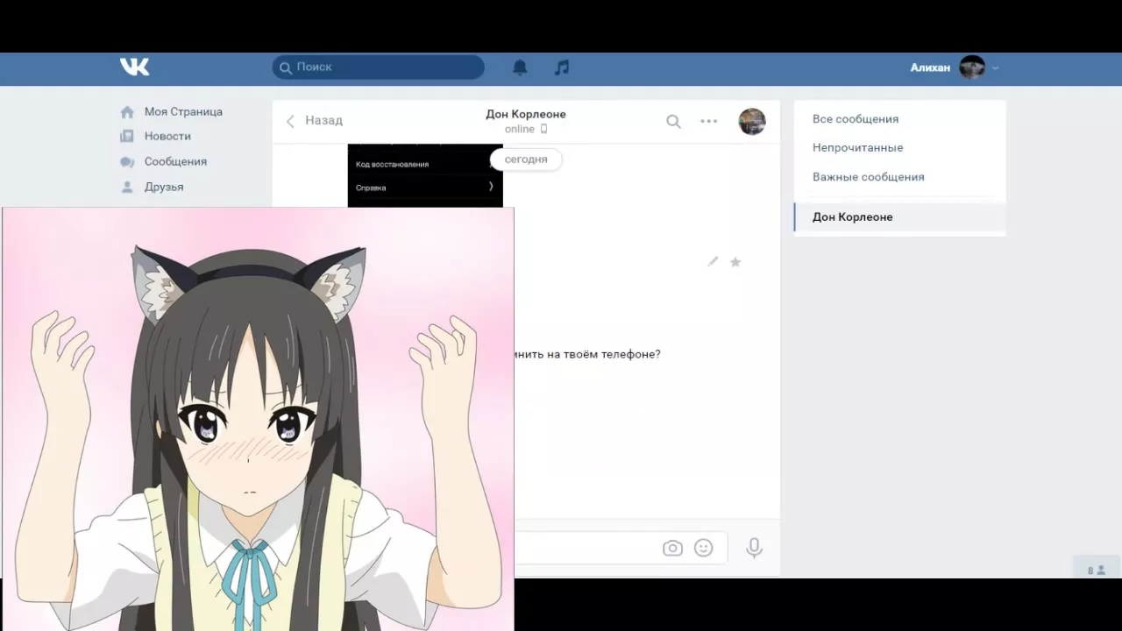Open the notifications bell
Viewport: 1122px width, 631px height.
point(520,67)
